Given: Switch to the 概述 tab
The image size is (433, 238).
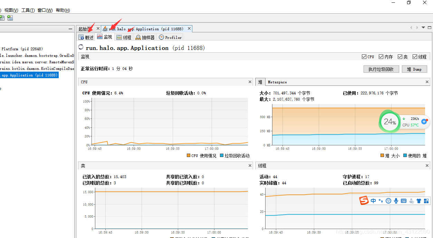Looking at the screenshot, I should pyautogui.click(x=86, y=37).
